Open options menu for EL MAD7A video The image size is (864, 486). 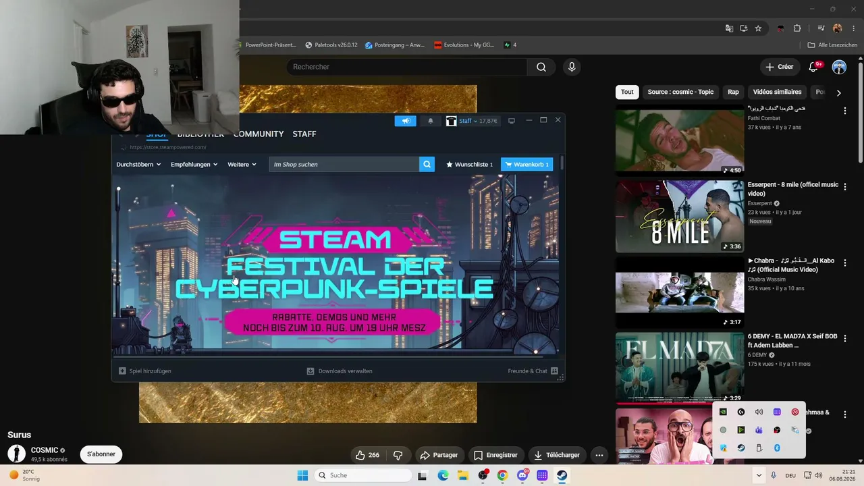tap(844, 338)
